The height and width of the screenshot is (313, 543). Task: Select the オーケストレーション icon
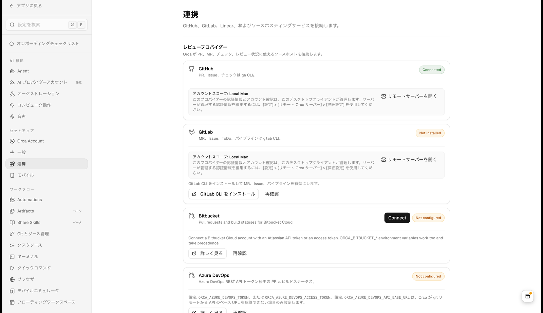click(x=12, y=94)
